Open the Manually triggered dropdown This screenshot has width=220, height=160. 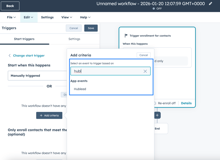tap(37, 76)
